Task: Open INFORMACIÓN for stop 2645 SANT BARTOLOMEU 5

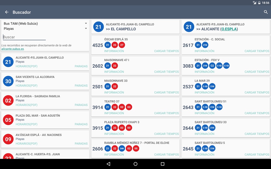Action: (204, 155)
